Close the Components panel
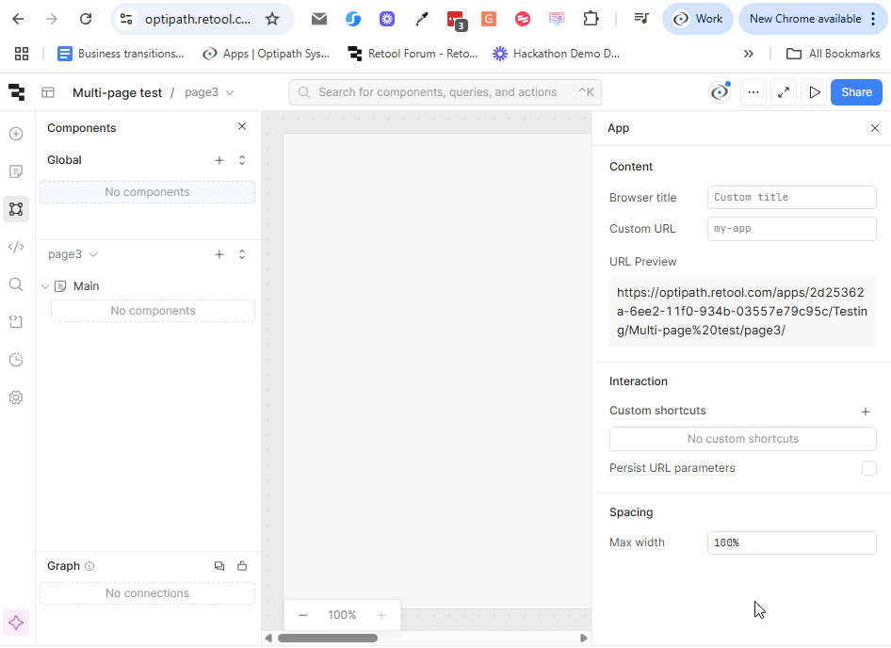 tap(242, 126)
